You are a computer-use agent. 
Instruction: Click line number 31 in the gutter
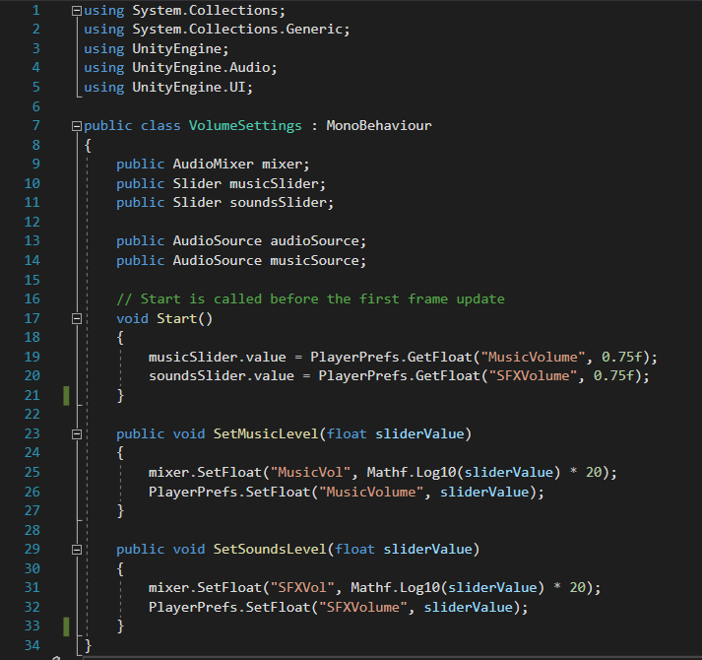tap(32, 587)
